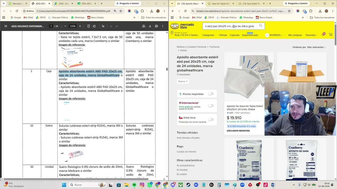Download the PDF from the viewer toolbar

pos(150,26)
